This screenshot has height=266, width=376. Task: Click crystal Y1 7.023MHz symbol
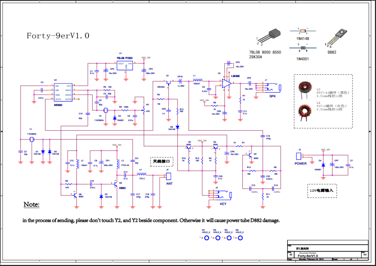point(32,139)
